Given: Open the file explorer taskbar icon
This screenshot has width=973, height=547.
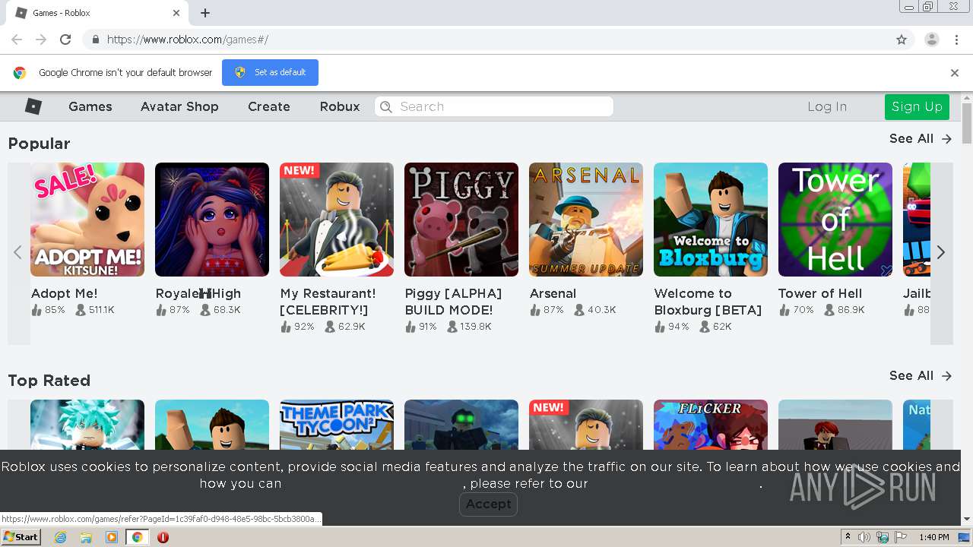Looking at the screenshot, I should 86,537.
